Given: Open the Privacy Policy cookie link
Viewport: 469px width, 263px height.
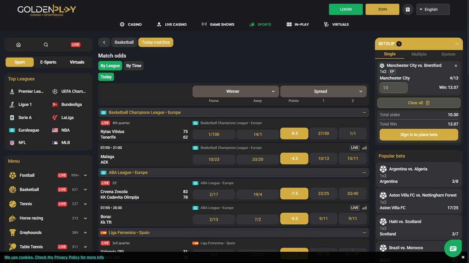Looking at the screenshot, I should pos(54,257).
